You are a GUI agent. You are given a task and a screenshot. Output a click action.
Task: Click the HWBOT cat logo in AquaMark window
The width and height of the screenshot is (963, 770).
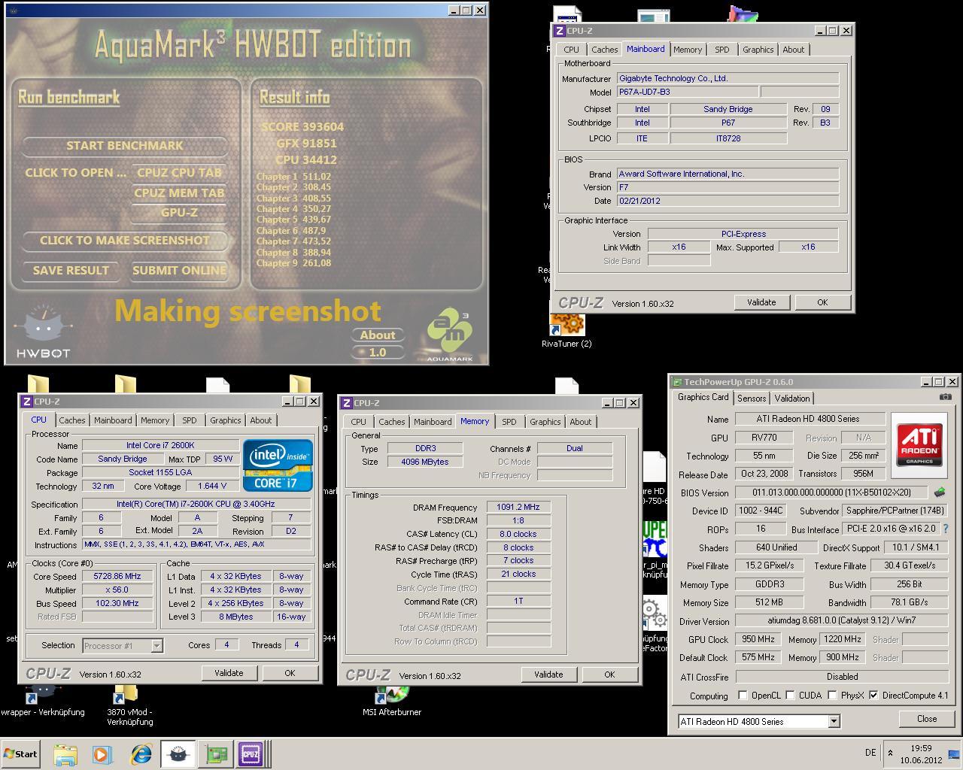coord(44,331)
